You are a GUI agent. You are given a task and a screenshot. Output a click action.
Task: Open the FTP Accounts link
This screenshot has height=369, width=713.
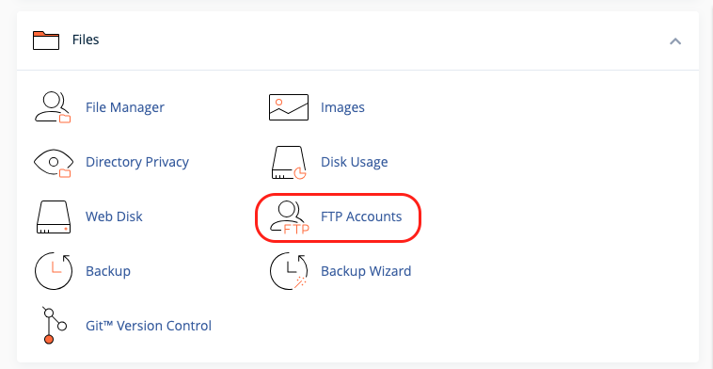(x=361, y=217)
